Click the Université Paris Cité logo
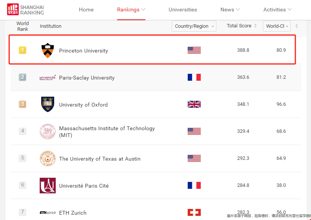This screenshot has width=311, height=220. click(48, 185)
